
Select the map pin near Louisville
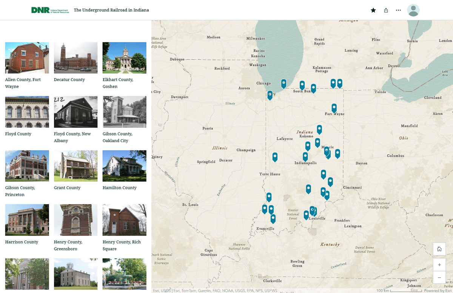[313, 209]
